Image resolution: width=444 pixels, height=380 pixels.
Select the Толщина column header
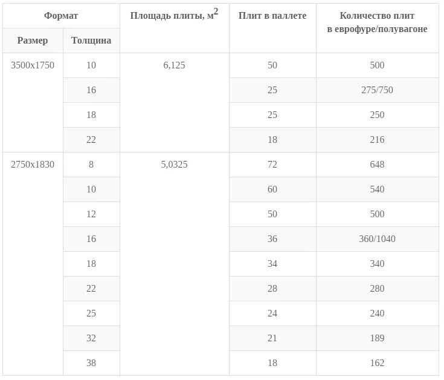coord(91,41)
